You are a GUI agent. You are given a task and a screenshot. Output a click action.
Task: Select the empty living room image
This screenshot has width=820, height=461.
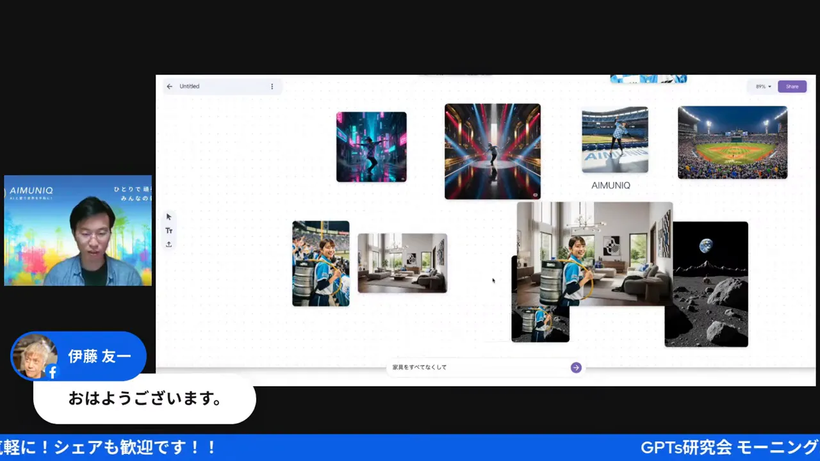pyautogui.click(x=402, y=263)
